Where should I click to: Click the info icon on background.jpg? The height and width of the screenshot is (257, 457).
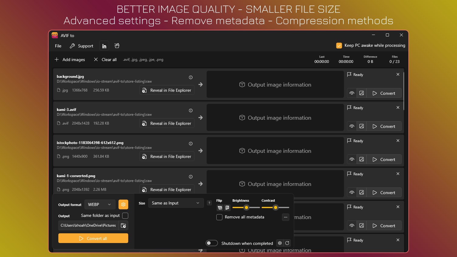click(191, 77)
